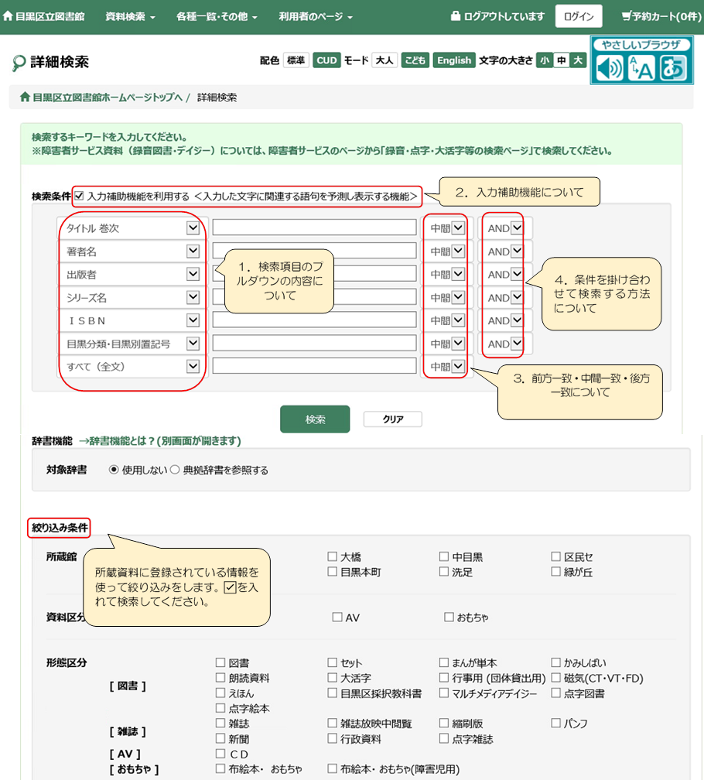Switch to 大人 mode
704x780 pixels.
pos(384,60)
